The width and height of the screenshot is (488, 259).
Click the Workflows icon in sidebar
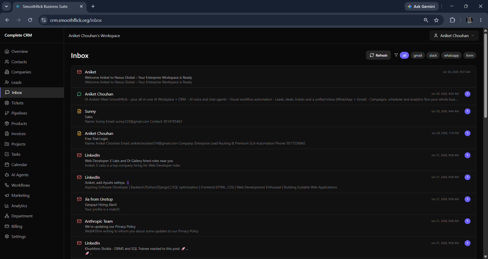click(x=7, y=185)
